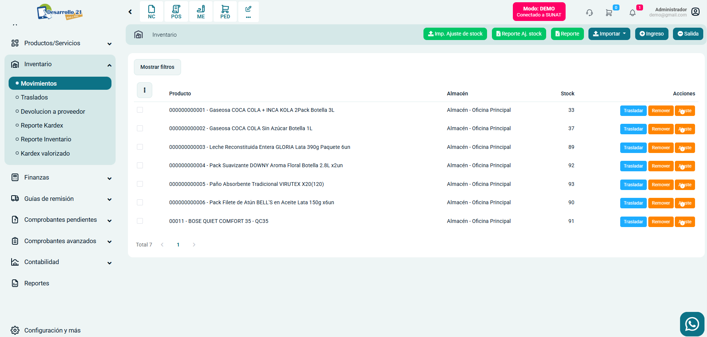Check the box for Gaseosa COCA COLA + INCA KOLA
This screenshot has height=337, width=707.
[x=140, y=110]
